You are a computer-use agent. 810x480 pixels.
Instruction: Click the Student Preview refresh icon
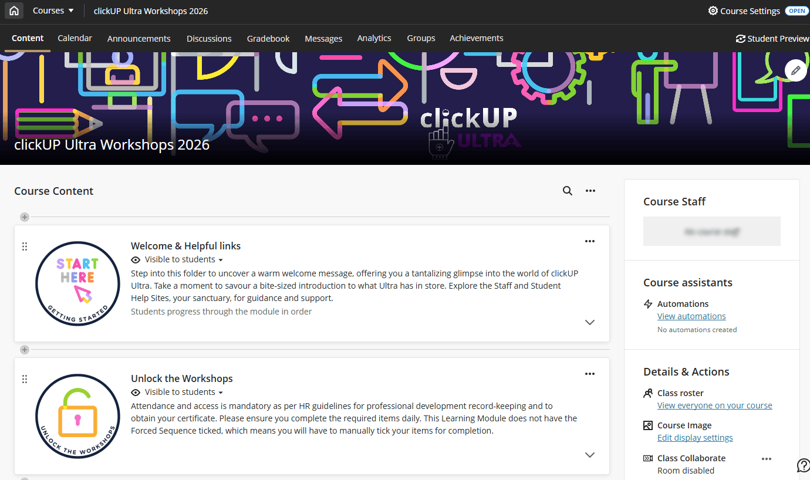(741, 39)
